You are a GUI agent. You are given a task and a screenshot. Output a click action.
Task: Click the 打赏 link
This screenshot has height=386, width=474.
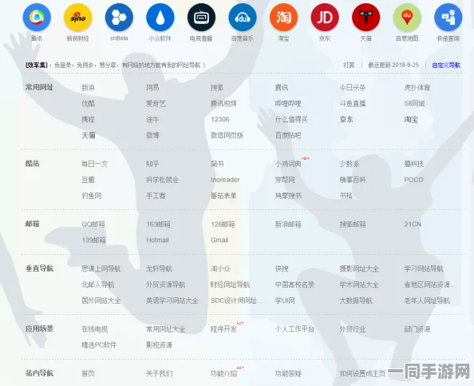pyautogui.click(x=349, y=65)
